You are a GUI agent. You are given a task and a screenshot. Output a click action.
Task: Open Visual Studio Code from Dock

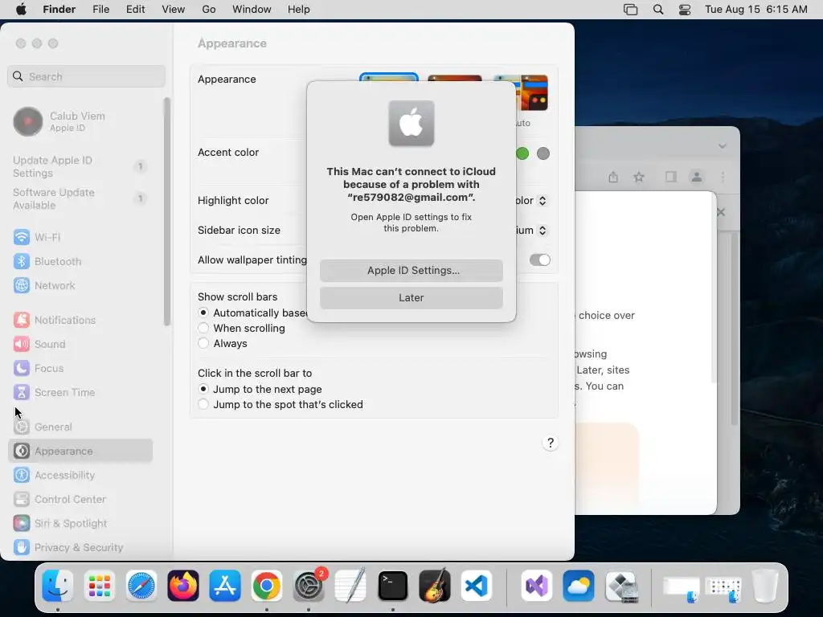(477, 586)
